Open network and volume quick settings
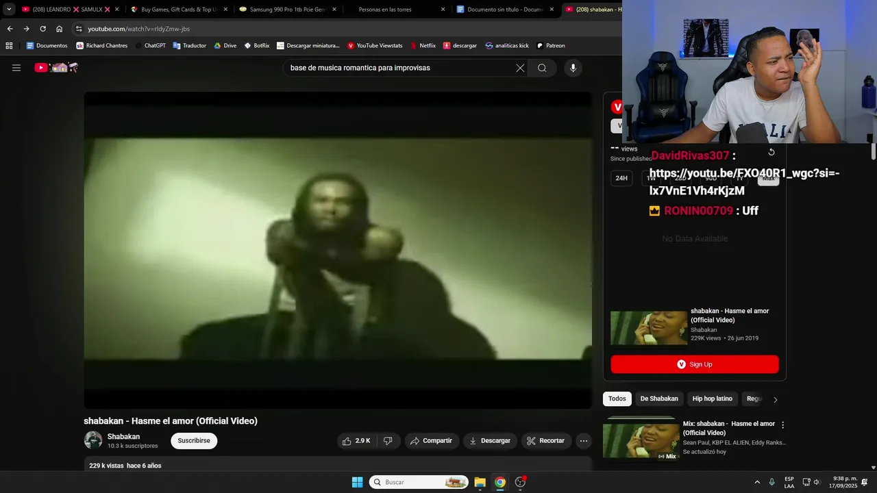The width and height of the screenshot is (877, 493). [811, 482]
